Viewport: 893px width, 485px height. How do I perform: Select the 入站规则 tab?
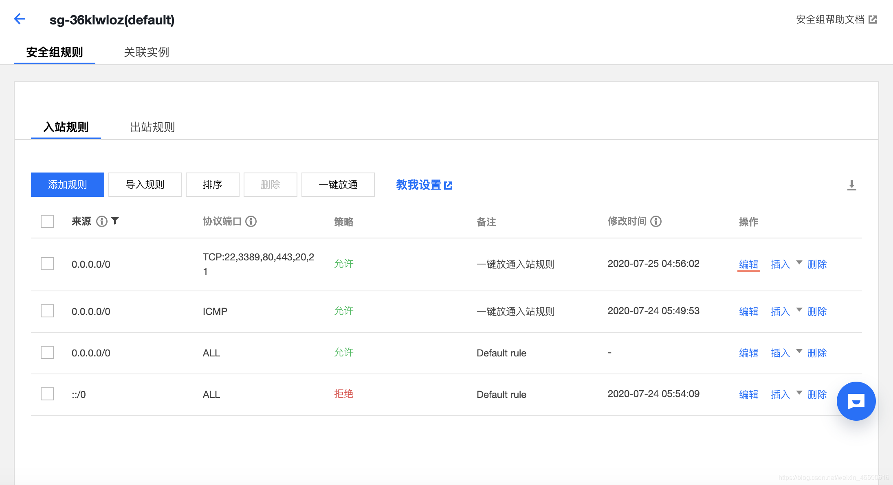click(66, 127)
